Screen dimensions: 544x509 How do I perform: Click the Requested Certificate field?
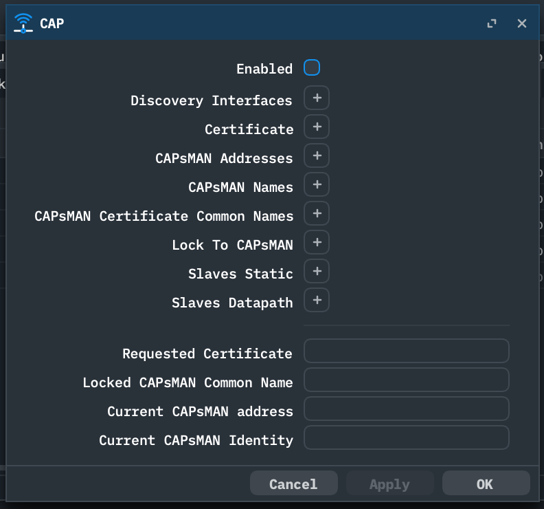coord(407,351)
